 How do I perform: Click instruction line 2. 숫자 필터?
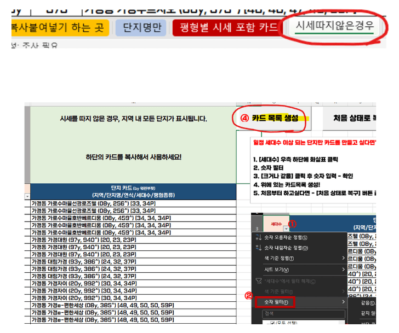pyautogui.click(x=268, y=168)
